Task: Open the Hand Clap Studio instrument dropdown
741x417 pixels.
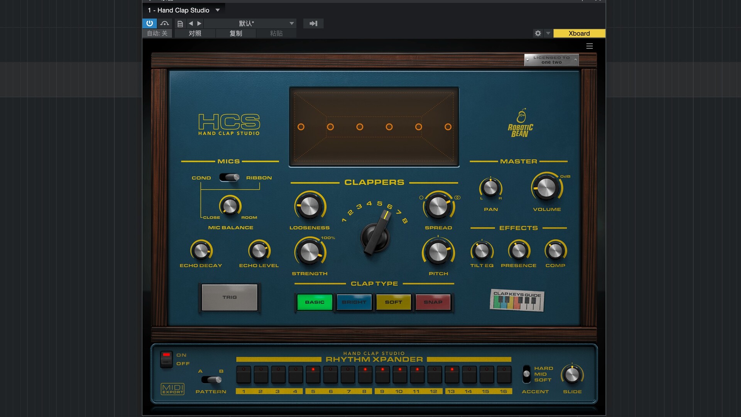Action: click(184, 10)
